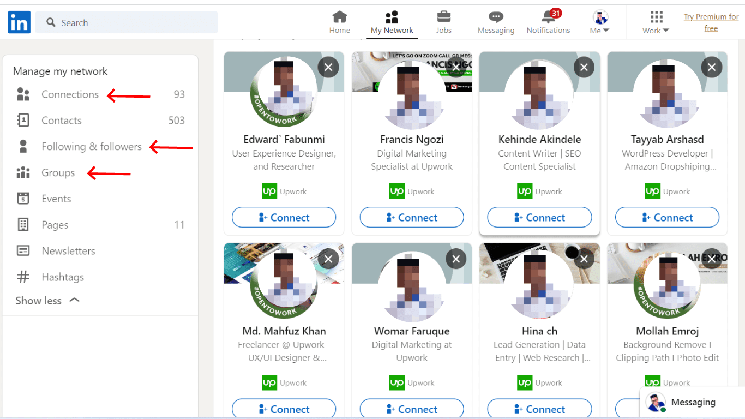Open the Try Premium for free link

(711, 23)
